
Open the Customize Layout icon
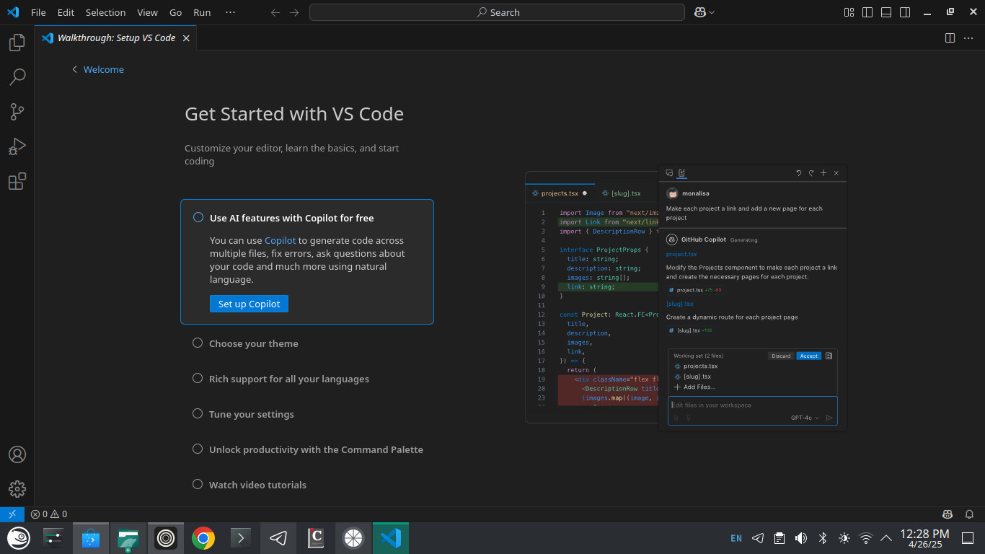tap(849, 12)
